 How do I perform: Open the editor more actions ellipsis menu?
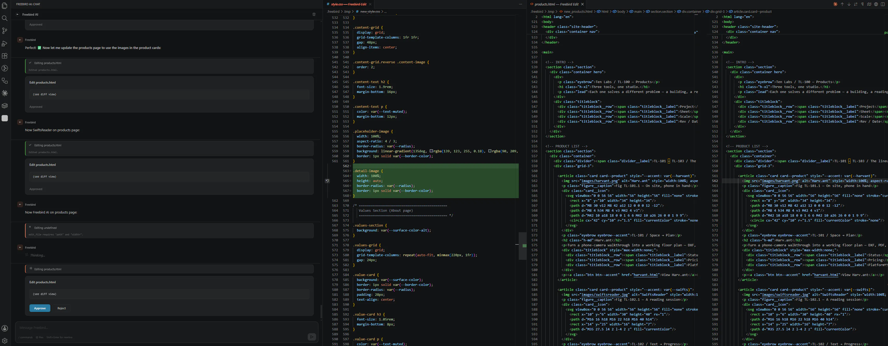pyautogui.click(x=521, y=4)
